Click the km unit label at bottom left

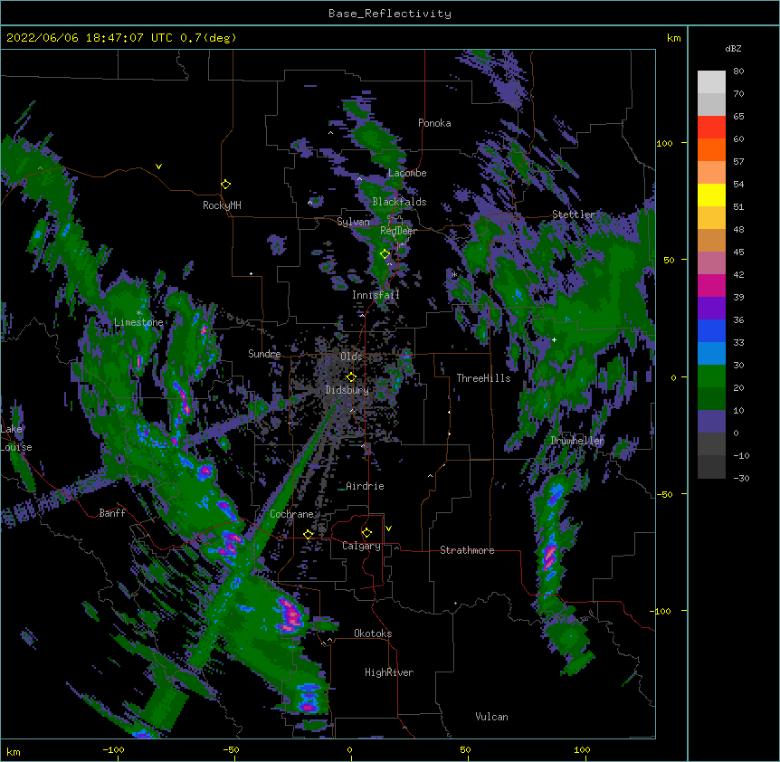[13, 751]
